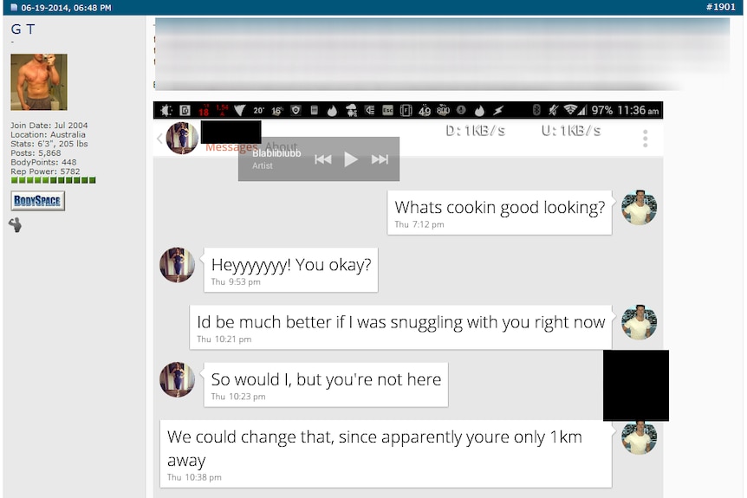Play the Blabliblubb track

pos(351,159)
